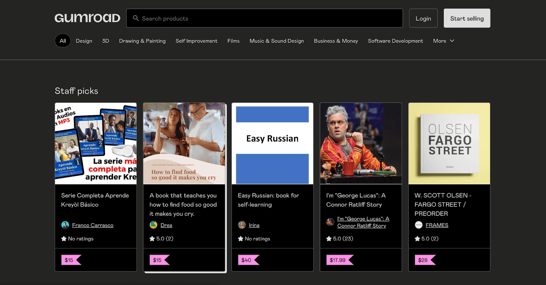Click star icon beside 5.0 (23)
This screenshot has width=546, height=285.
pos(329,239)
